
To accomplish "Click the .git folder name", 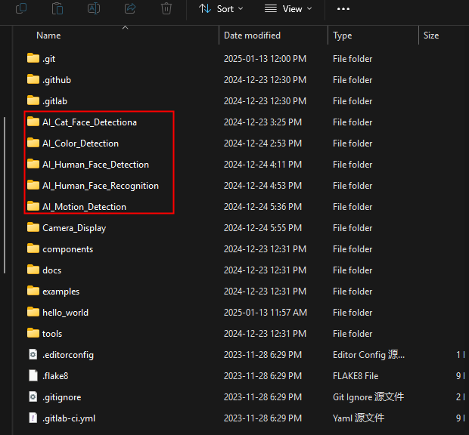I will coord(49,59).
